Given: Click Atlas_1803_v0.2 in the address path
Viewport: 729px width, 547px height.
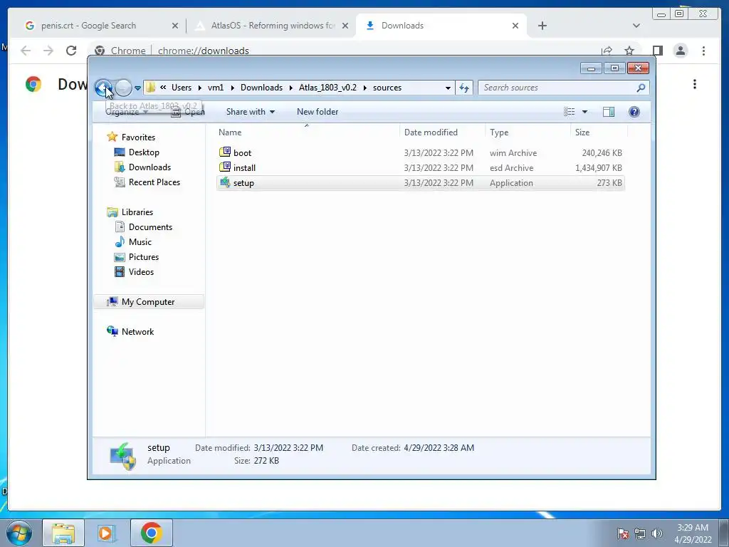Looking at the screenshot, I should click(x=327, y=88).
